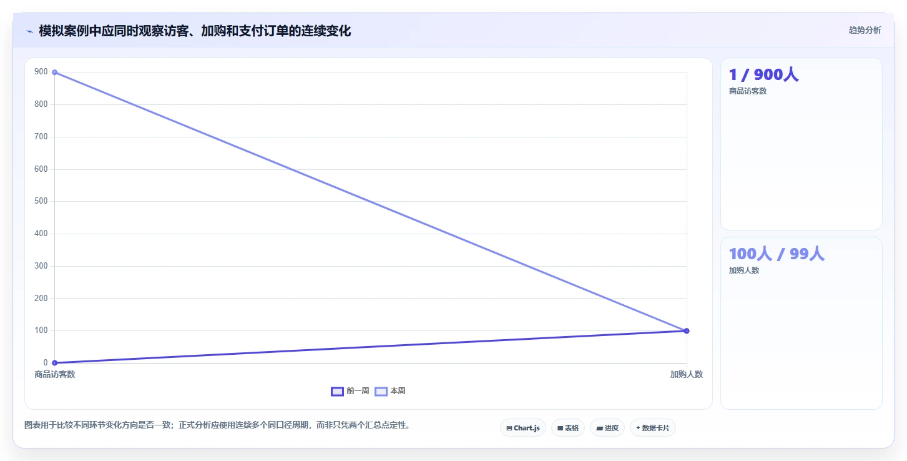Click the data point at 加购人数 100
The width and height of the screenshot is (907, 461).
click(x=687, y=331)
